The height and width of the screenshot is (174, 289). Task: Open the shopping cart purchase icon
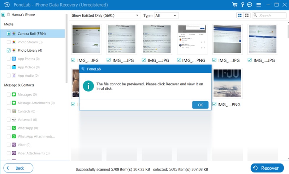(234, 5)
